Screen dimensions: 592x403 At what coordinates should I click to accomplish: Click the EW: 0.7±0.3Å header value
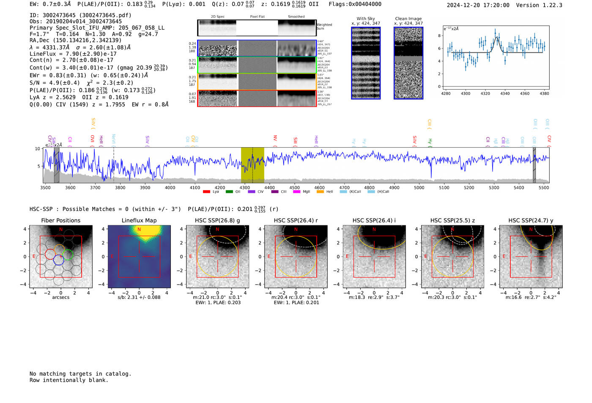[50, 4]
